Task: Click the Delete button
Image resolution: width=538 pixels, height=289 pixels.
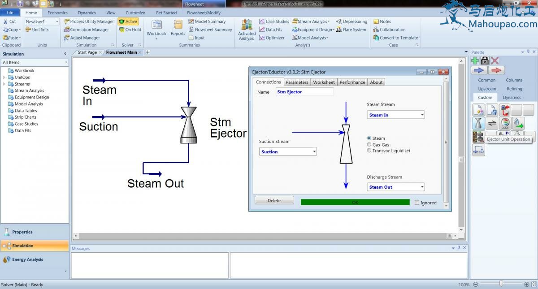Action: 274,201
